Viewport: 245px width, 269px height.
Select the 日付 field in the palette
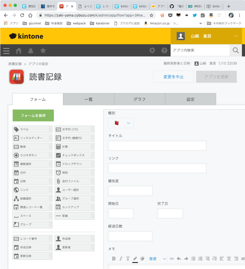[32, 172]
